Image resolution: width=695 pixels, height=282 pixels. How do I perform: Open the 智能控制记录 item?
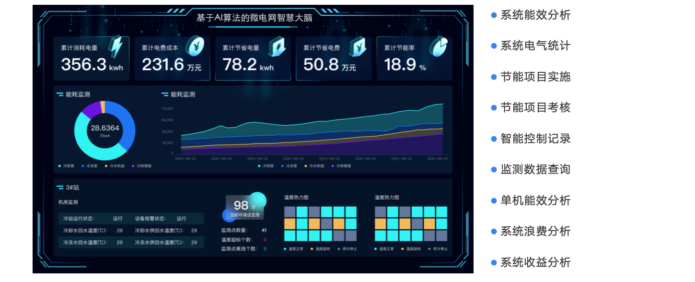pyautogui.click(x=535, y=139)
